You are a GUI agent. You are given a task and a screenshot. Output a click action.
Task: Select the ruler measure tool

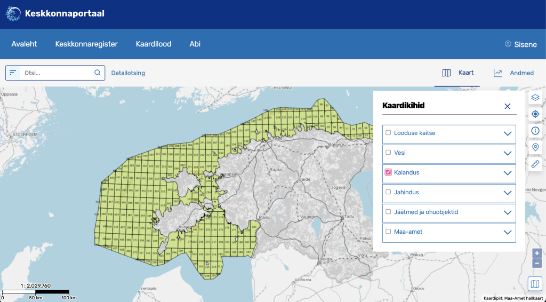coord(535,164)
